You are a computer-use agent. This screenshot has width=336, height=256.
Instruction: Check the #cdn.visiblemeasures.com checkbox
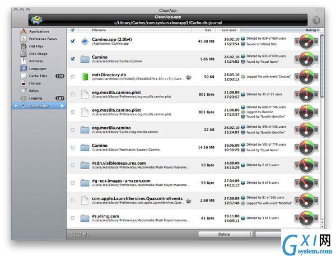coord(73,165)
